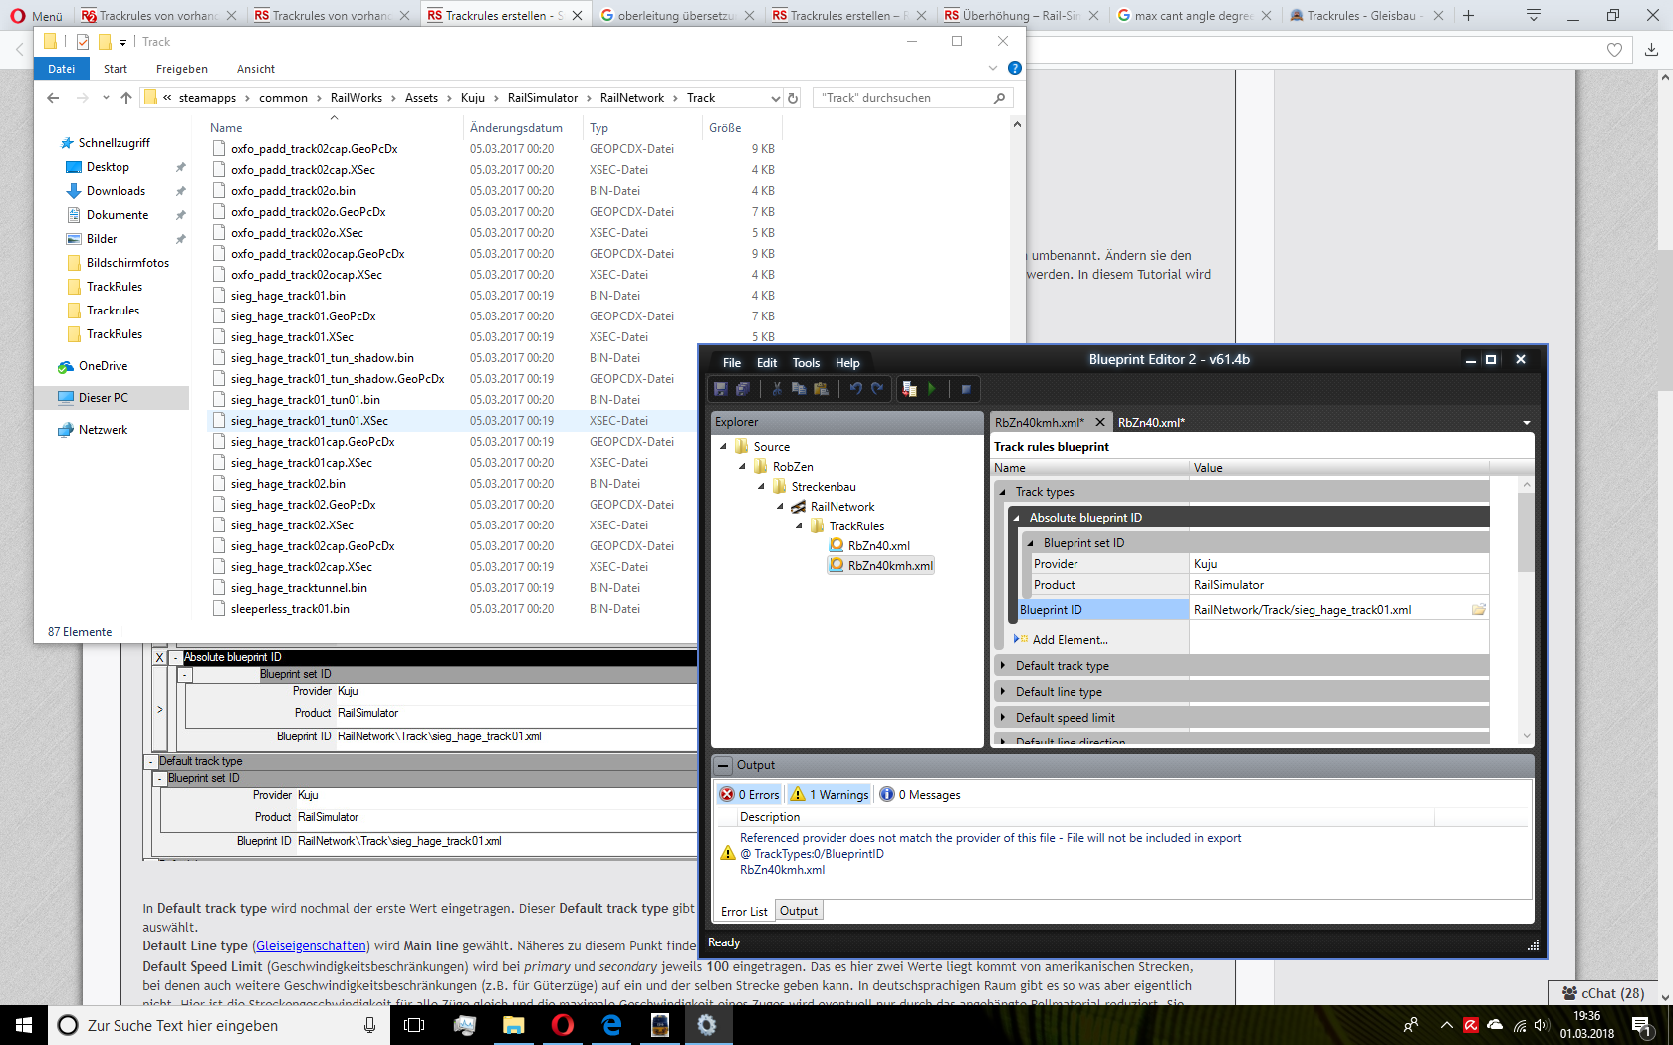1673x1045 pixels.
Task: Click the Undo arrow in Blueprint Editor
Action: tap(855, 389)
